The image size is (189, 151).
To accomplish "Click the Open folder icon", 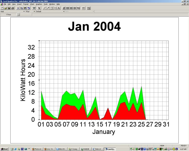I will [6, 8].
